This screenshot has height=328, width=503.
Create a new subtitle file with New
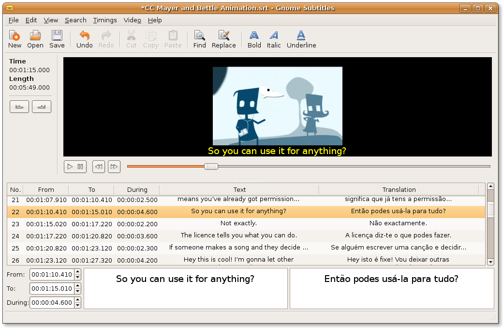(x=15, y=39)
